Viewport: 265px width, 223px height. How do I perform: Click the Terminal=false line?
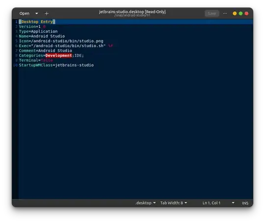click(x=36, y=60)
